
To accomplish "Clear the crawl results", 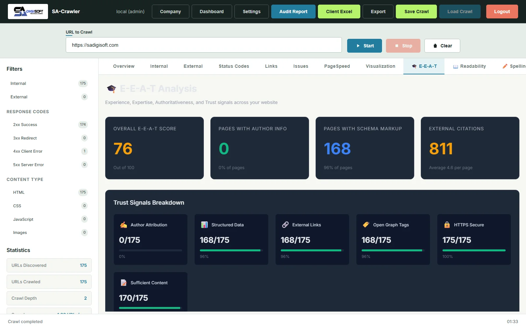I will pos(442,46).
